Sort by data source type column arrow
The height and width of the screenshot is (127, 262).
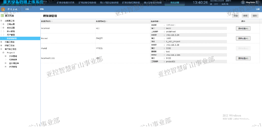point(107,21)
